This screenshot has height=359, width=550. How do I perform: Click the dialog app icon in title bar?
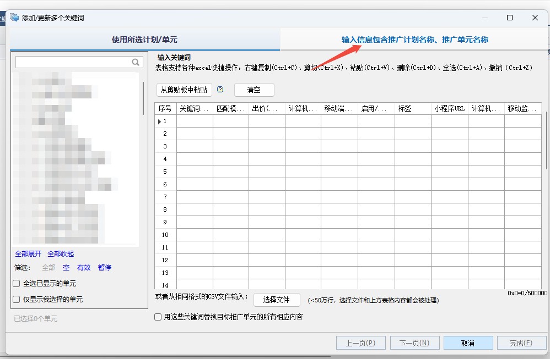pyautogui.click(x=14, y=18)
